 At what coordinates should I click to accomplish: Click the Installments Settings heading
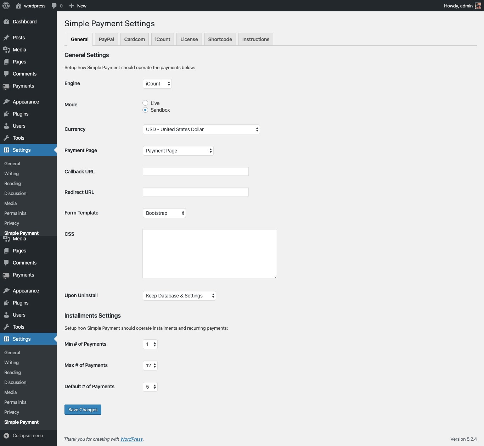(x=92, y=316)
